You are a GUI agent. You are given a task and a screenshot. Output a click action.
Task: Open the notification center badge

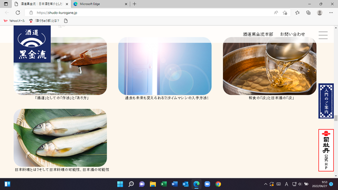coord(331,184)
